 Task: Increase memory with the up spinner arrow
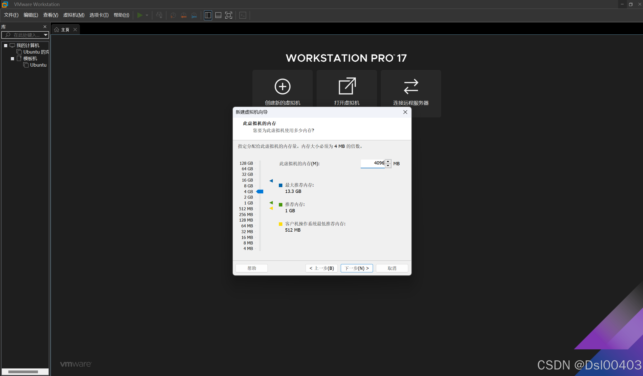[x=388, y=161]
